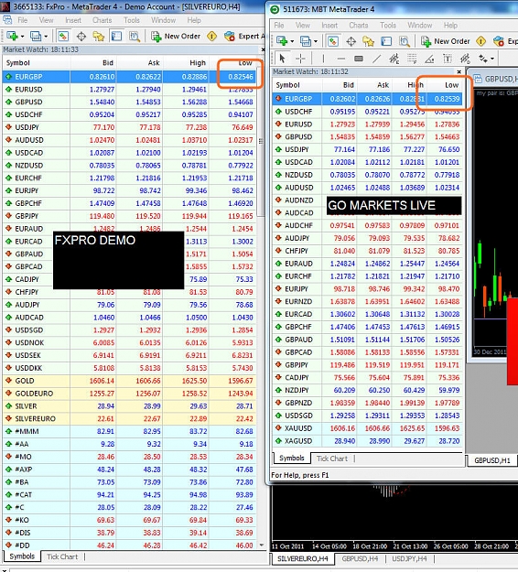Close MBT Market Watch panel
Viewport: 518px width, 572px height.
pyautogui.click(x=459, y=72)
